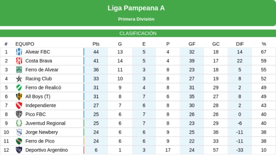Click the Ferro de Pico crest
This screenshot has width=276, height=166.
[x=19, y=141]
